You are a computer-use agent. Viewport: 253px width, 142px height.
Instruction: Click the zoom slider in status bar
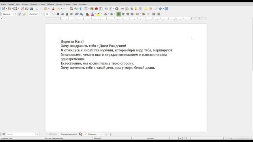pyautogui.click(x=244, y=138)
